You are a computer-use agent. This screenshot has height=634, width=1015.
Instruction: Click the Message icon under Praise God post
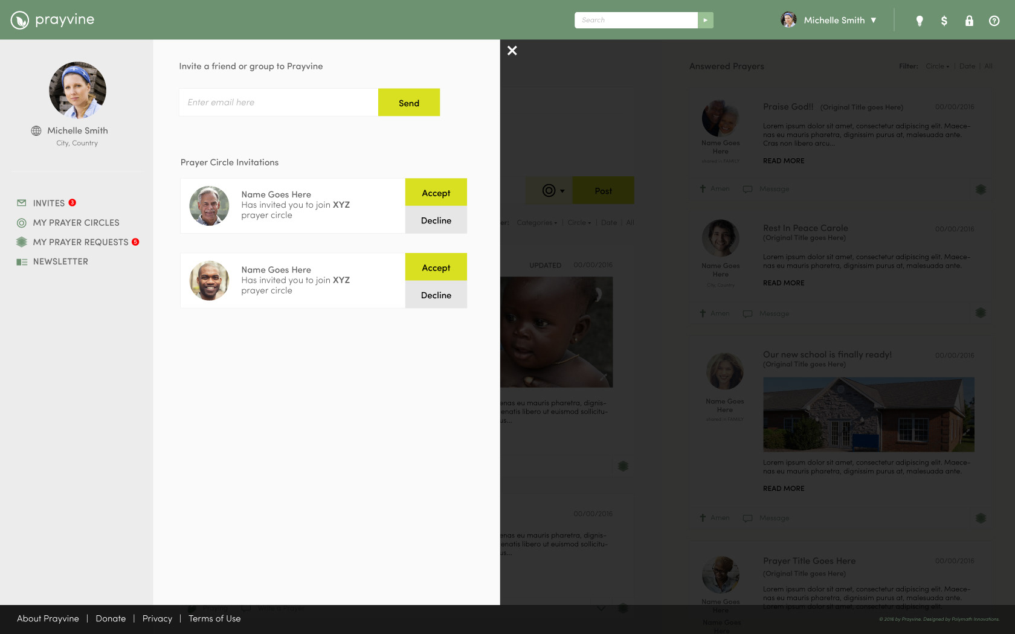[747, 189]
